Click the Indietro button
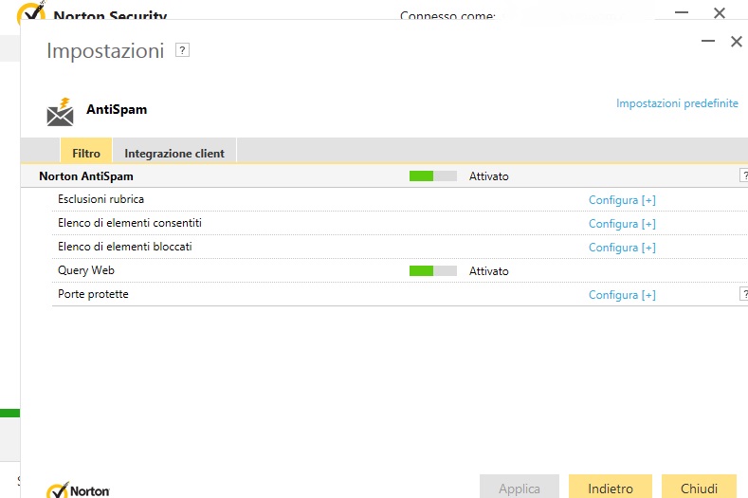Image resolution: width=748 pixels, height=498 pixels. (x=611, y=487)
